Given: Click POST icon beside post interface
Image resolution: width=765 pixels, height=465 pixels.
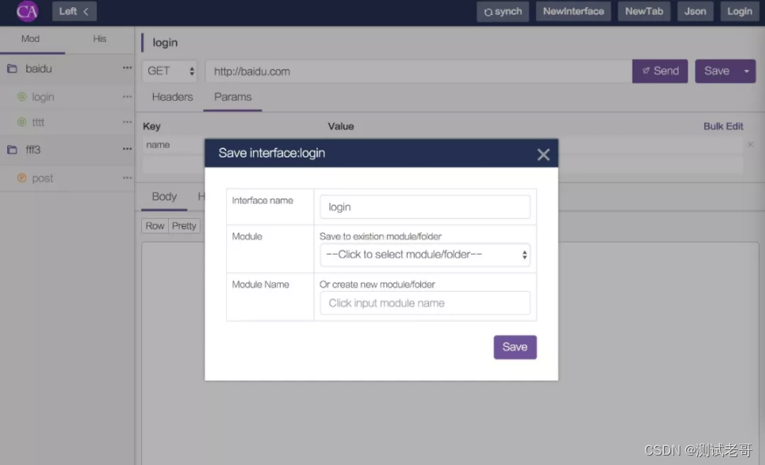Looking at the screenshot, I should [x=21, y=178].
